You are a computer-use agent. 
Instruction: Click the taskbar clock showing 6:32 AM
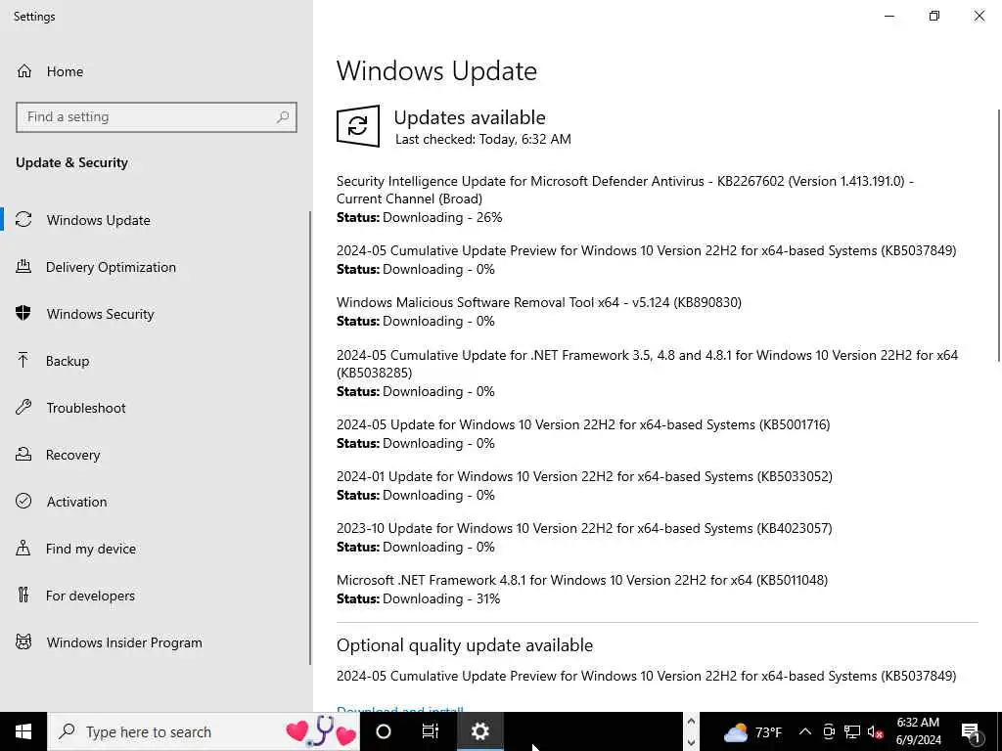(918, 731)
